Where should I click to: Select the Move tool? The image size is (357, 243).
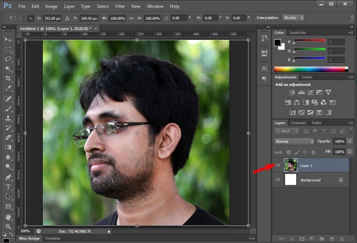[8, 40]
